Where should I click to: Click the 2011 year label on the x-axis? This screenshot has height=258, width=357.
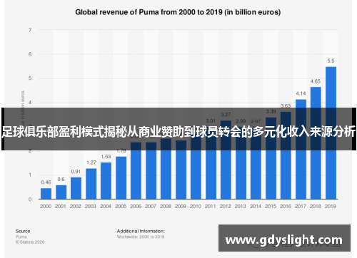click(x=211, y=206)
